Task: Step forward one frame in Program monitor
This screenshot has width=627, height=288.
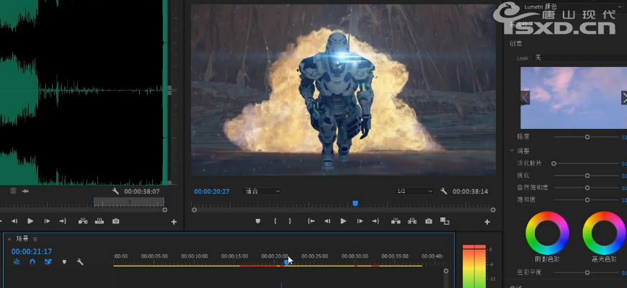Action: coord(360,221)
